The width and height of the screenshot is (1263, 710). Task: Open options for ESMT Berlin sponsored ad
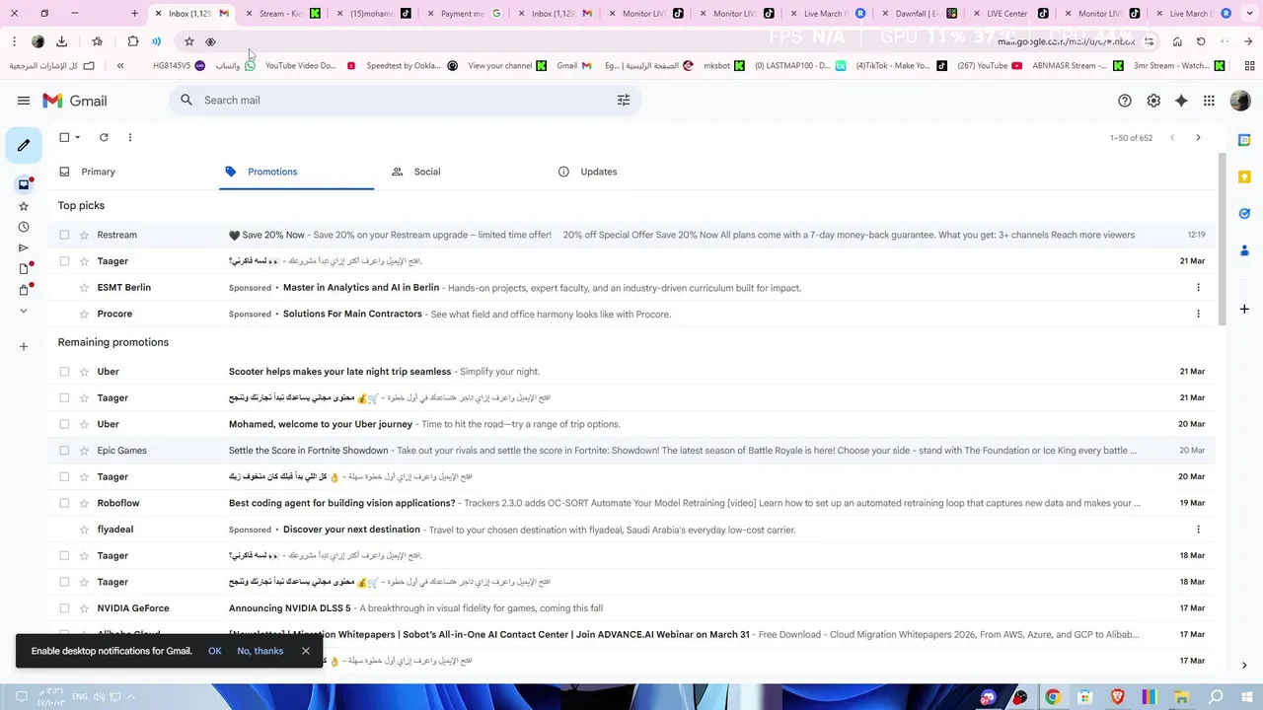pos(1198,288)
